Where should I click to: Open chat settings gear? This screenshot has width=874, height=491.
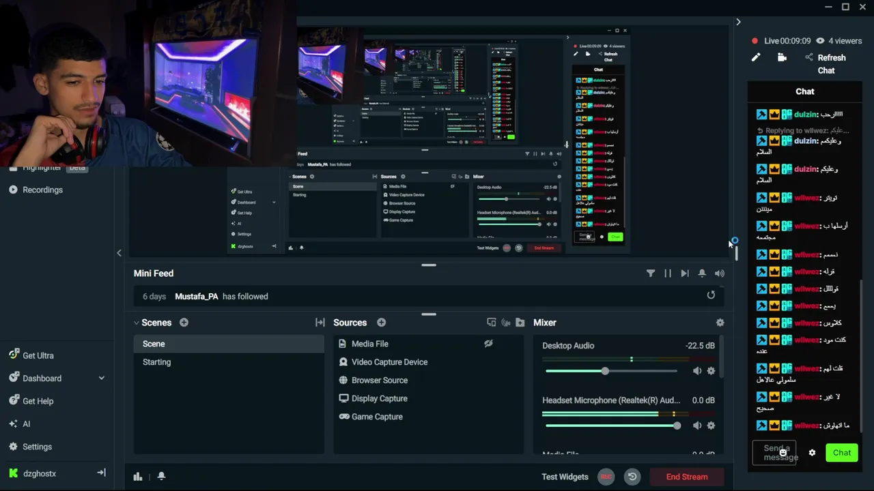click(x=812, y=453)
